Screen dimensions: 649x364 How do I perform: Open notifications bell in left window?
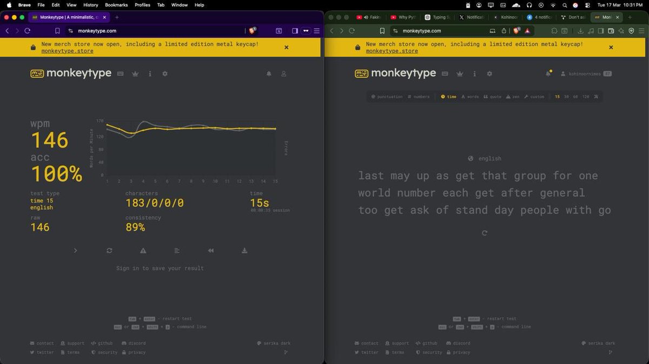pyautogui.click(x=269, y=73)
